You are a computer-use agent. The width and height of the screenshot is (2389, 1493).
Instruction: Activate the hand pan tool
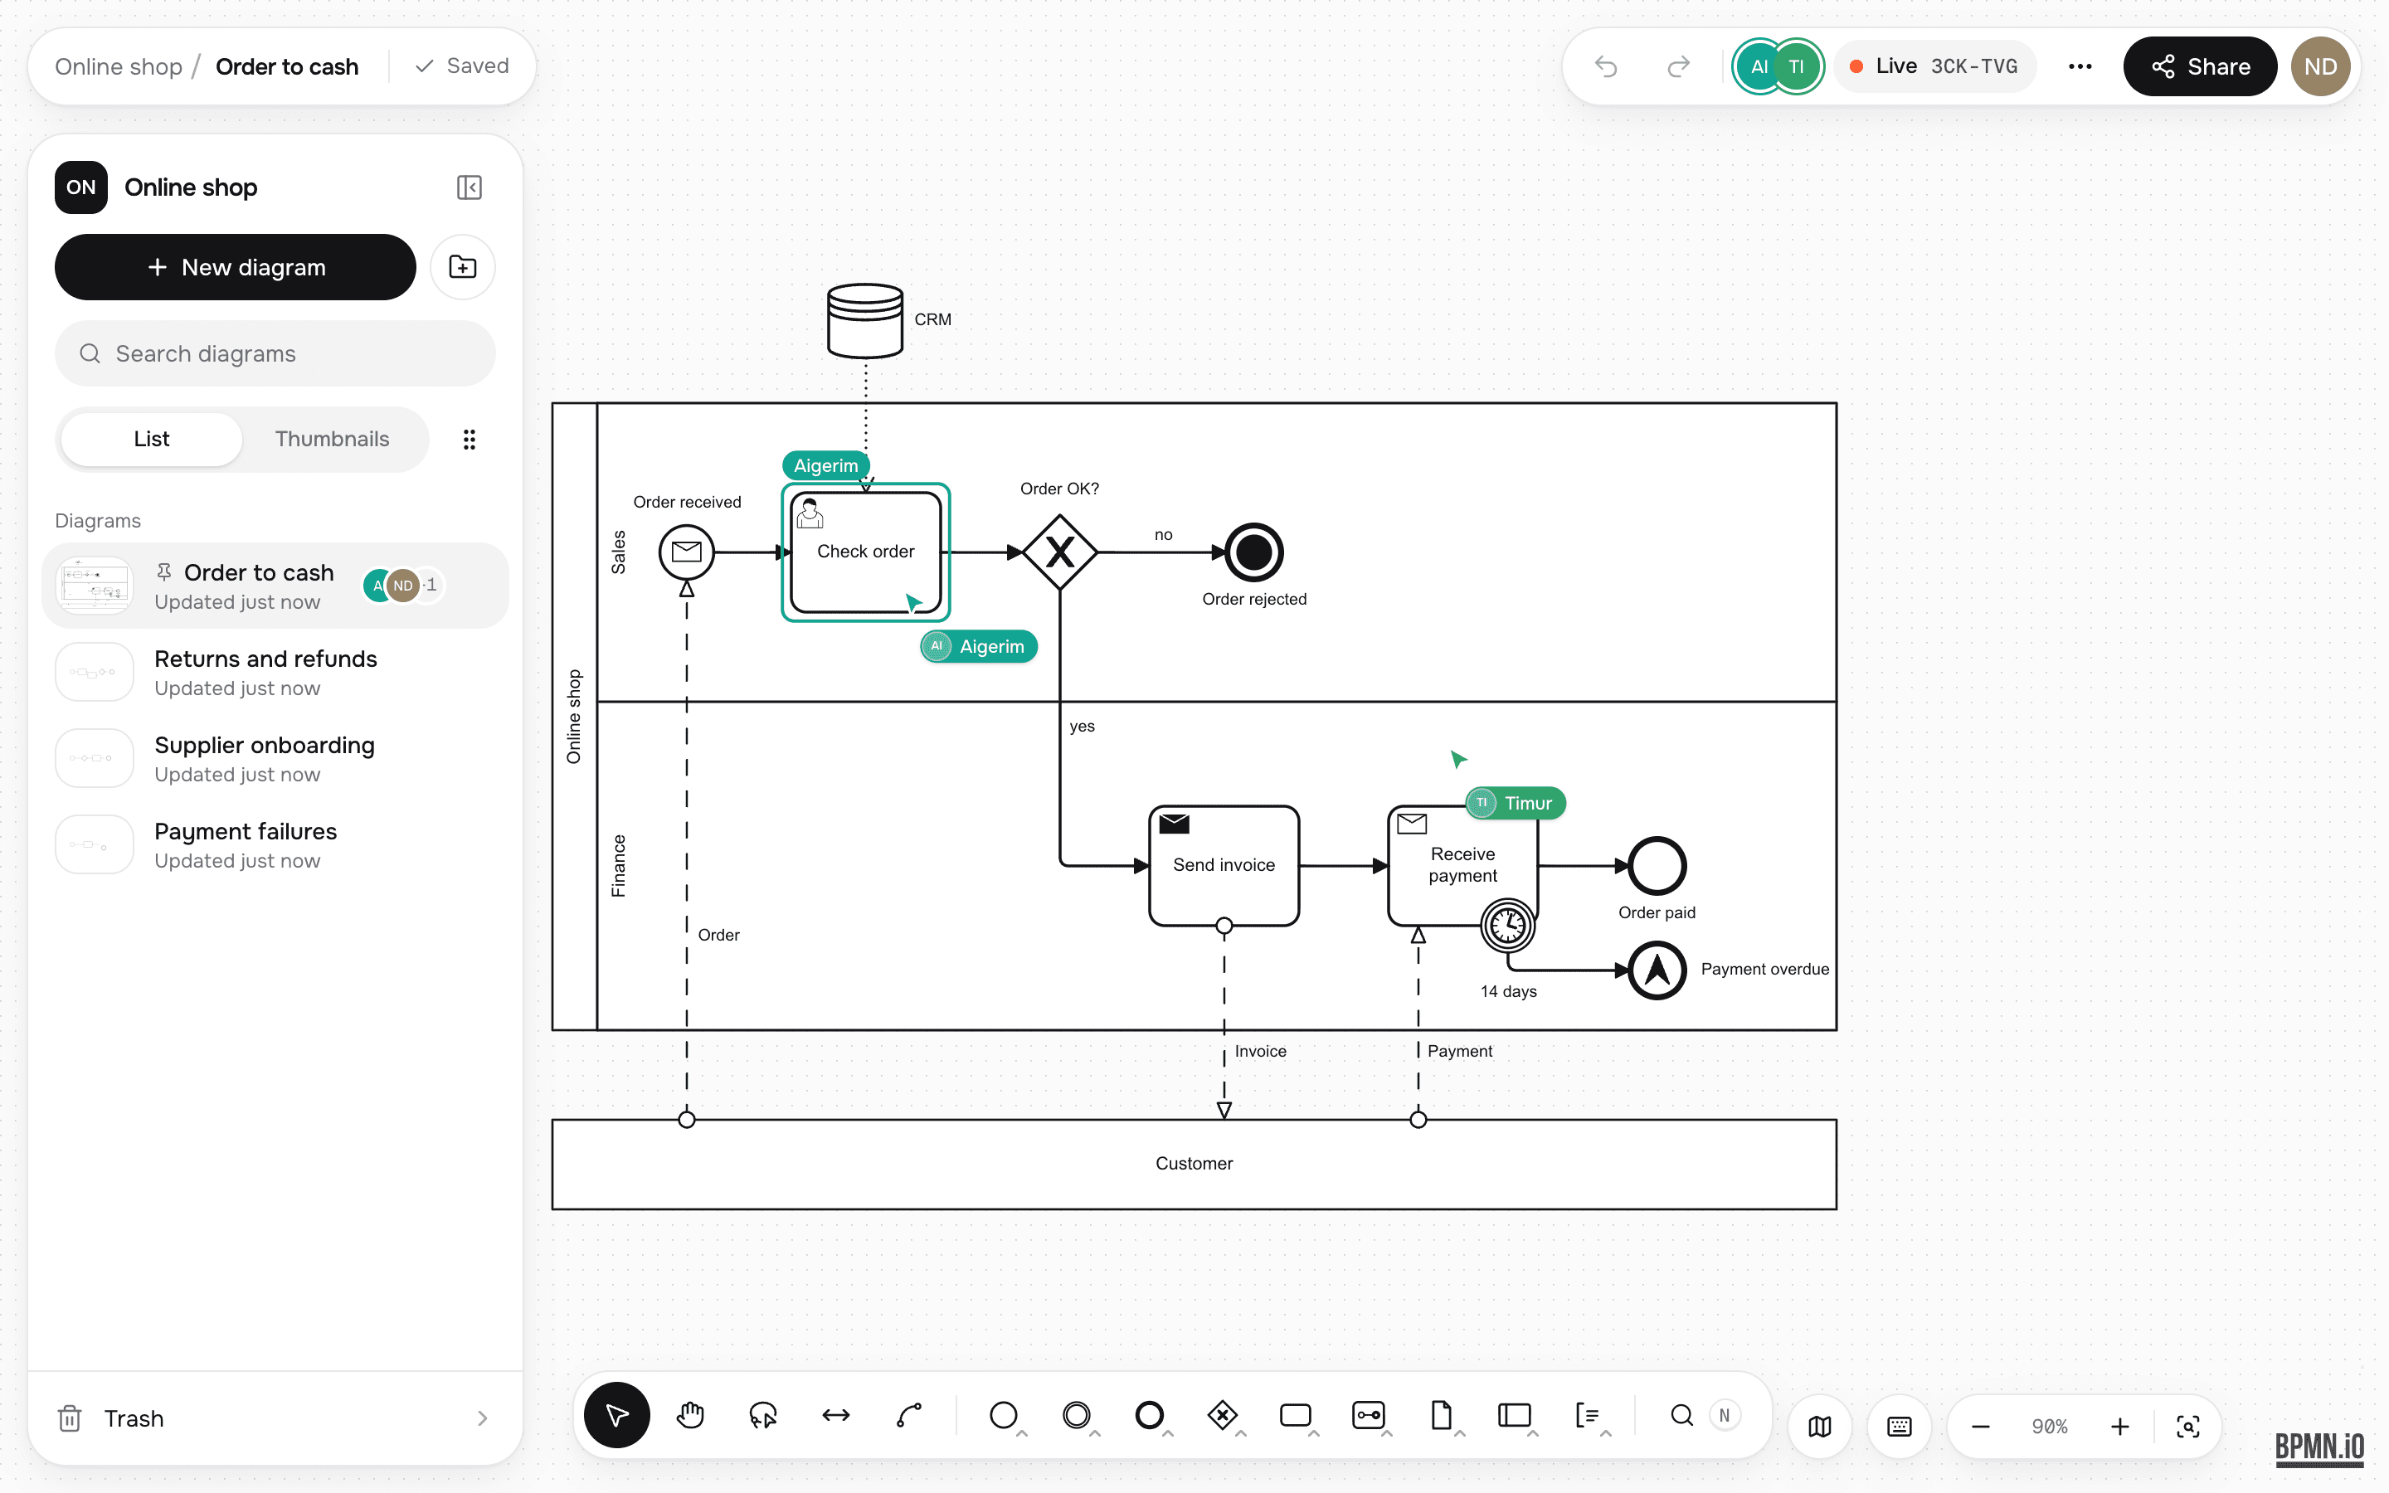[690, 1415]
